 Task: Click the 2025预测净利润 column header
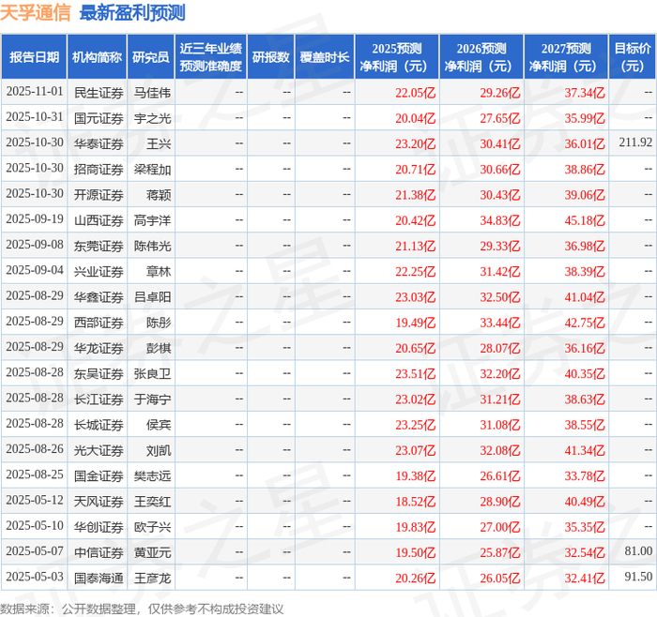[x=396, y=57]
